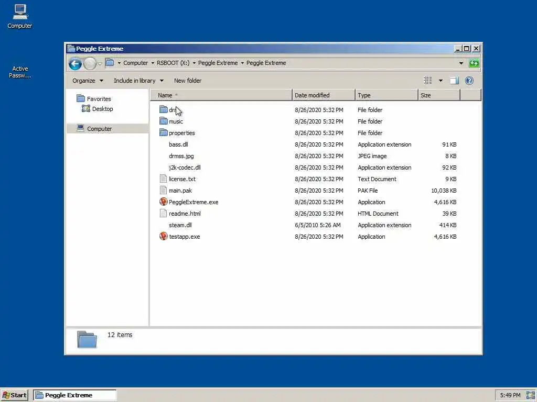This screenshot has height=402, width=537.
Task: Select the drm folder icon
Action: click(164, 109)
